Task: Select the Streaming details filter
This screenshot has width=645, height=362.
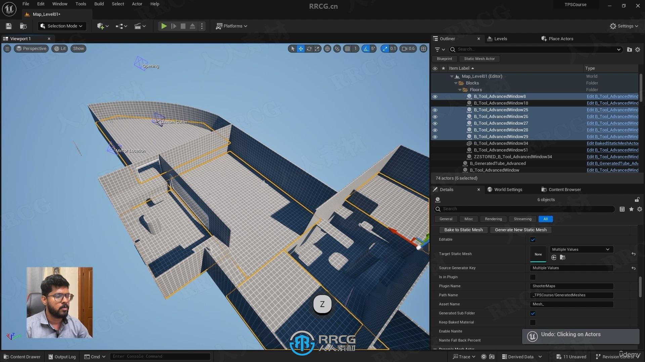Action: (523, 219)
